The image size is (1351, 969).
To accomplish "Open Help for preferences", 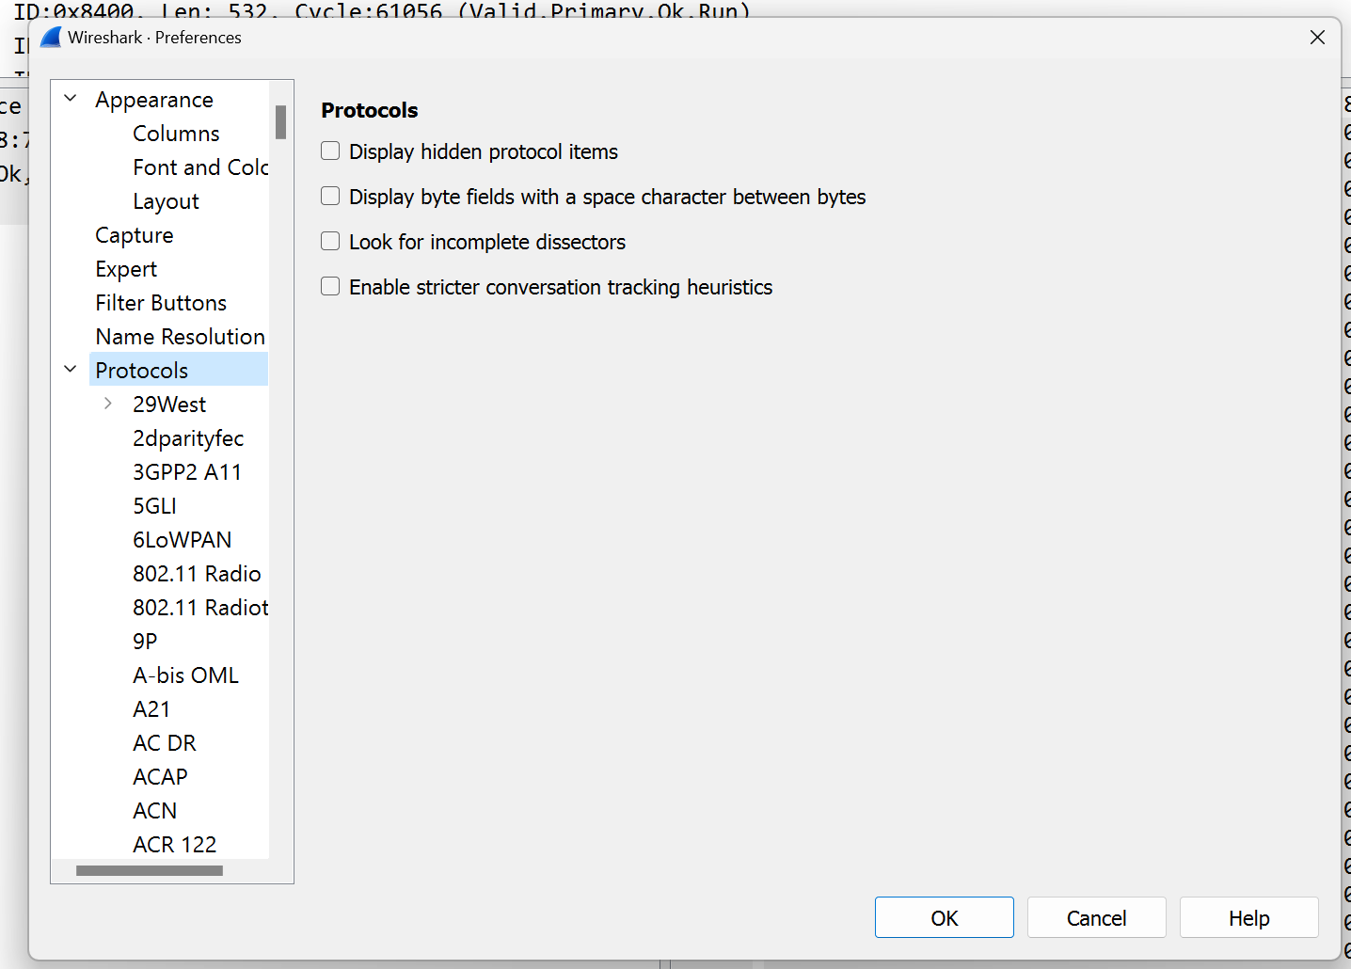I will [x=1249, y=917].
